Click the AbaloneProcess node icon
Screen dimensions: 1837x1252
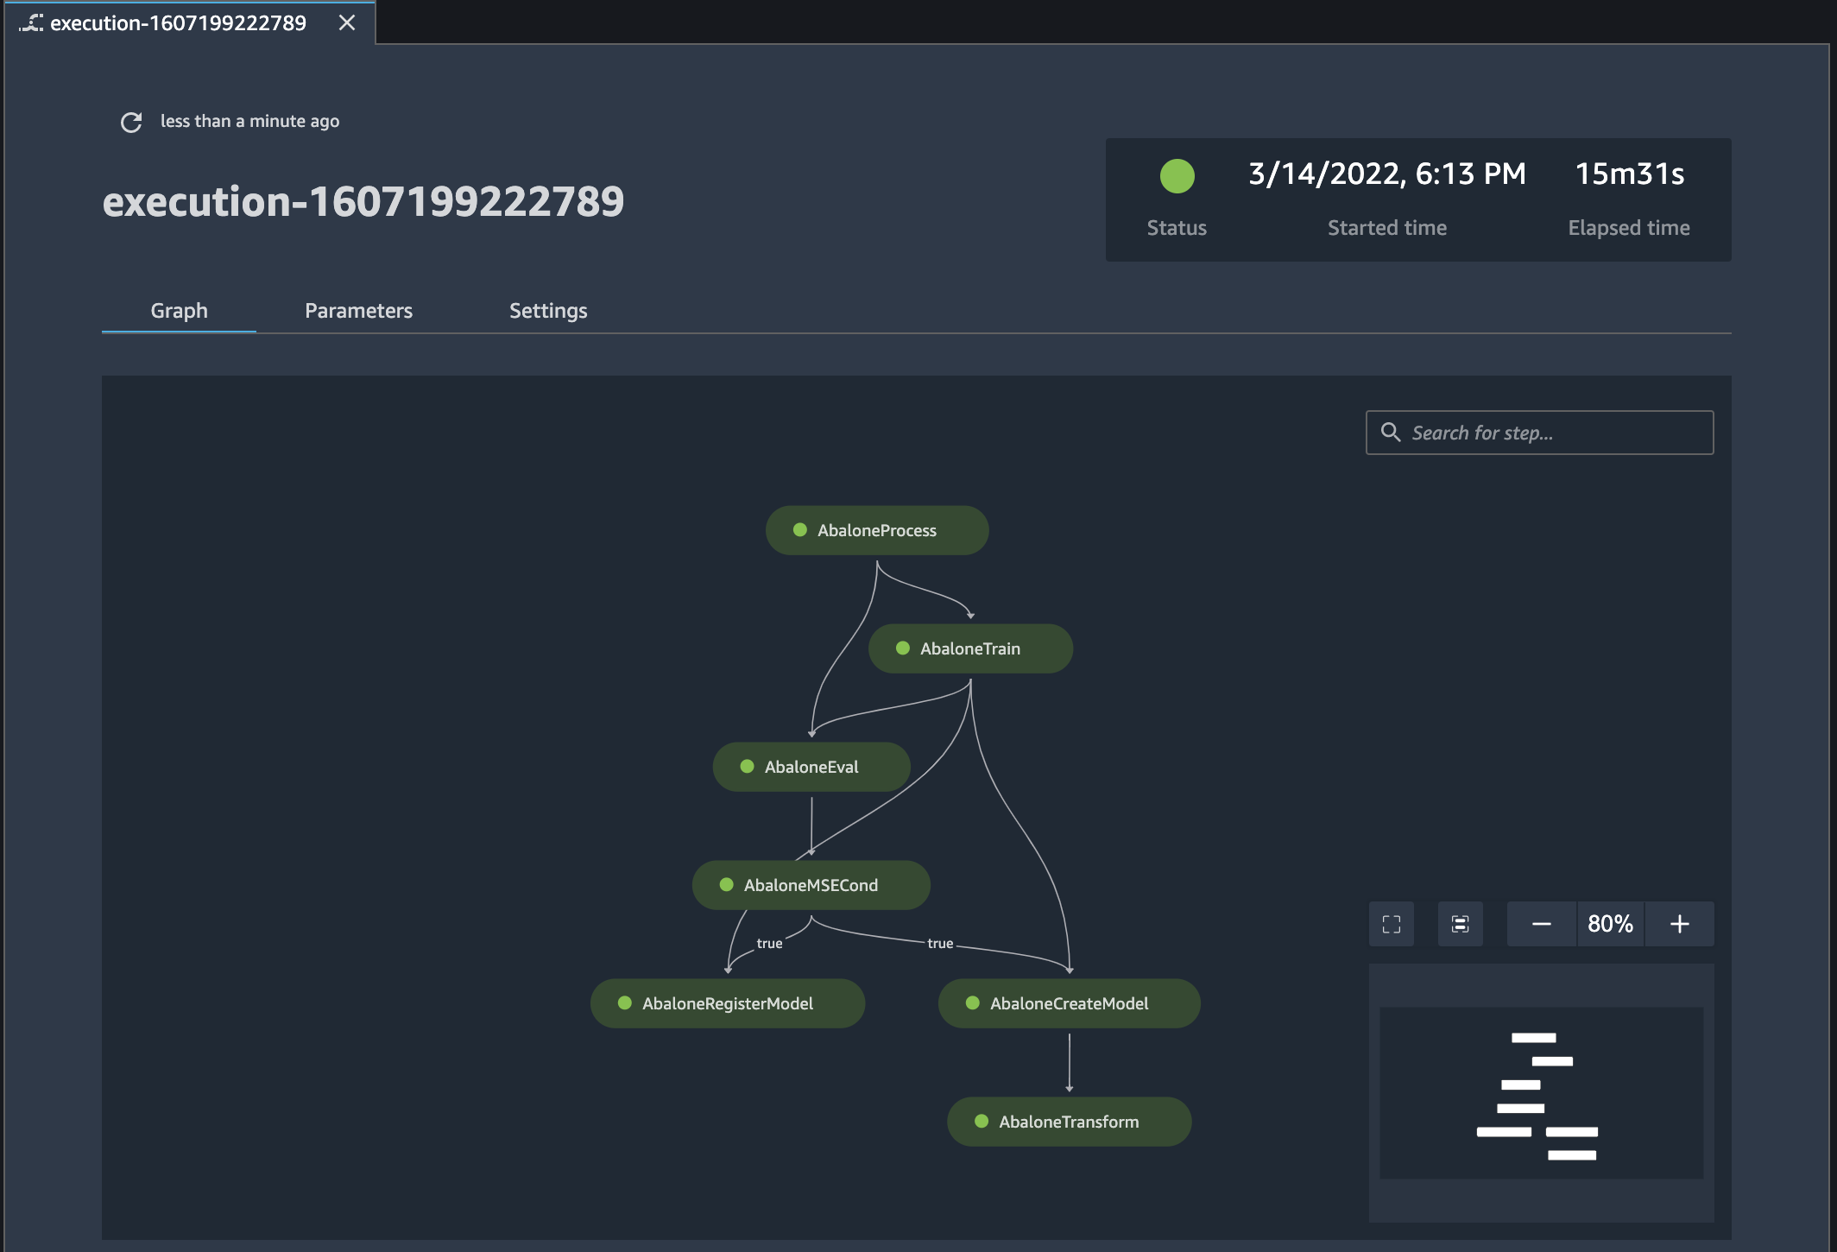799,529
